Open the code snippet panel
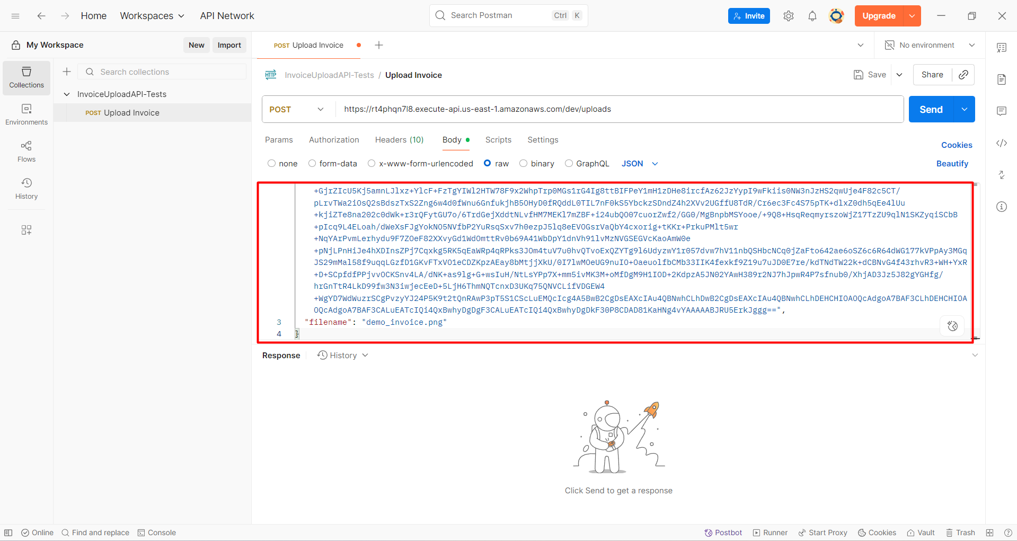Screen dimensions: 1017x541 1002,143
